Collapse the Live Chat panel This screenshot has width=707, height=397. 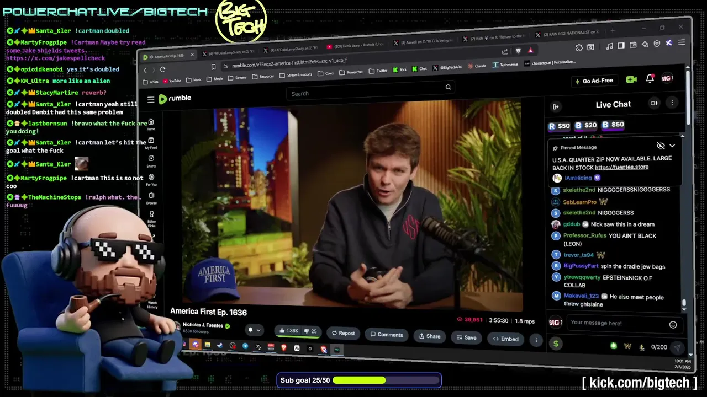[556, 106]
